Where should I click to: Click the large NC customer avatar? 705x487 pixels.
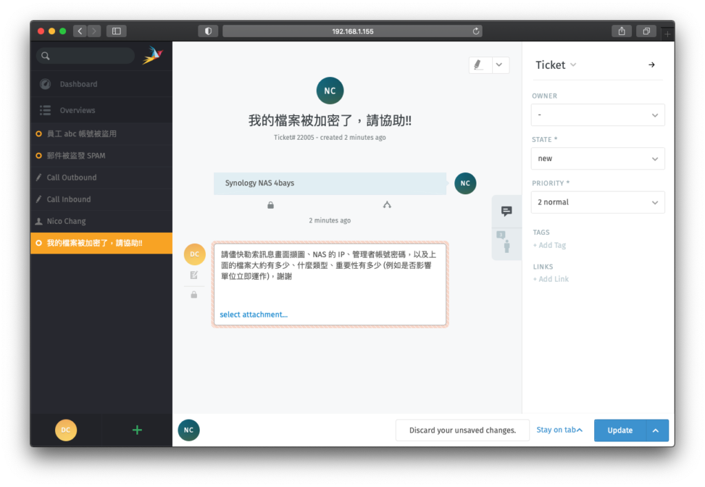(330, 90)
